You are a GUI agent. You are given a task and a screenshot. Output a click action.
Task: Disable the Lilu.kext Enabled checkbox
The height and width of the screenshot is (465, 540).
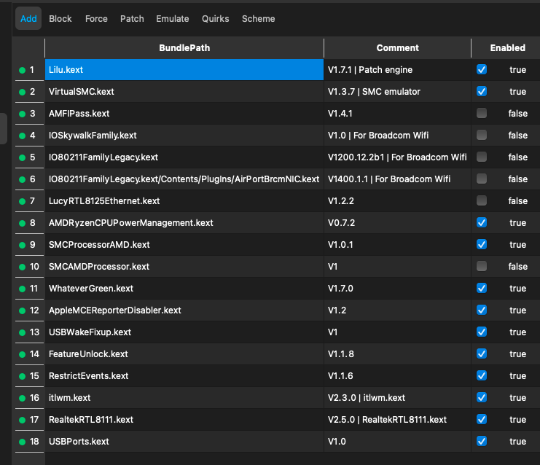tap(482, 69)
